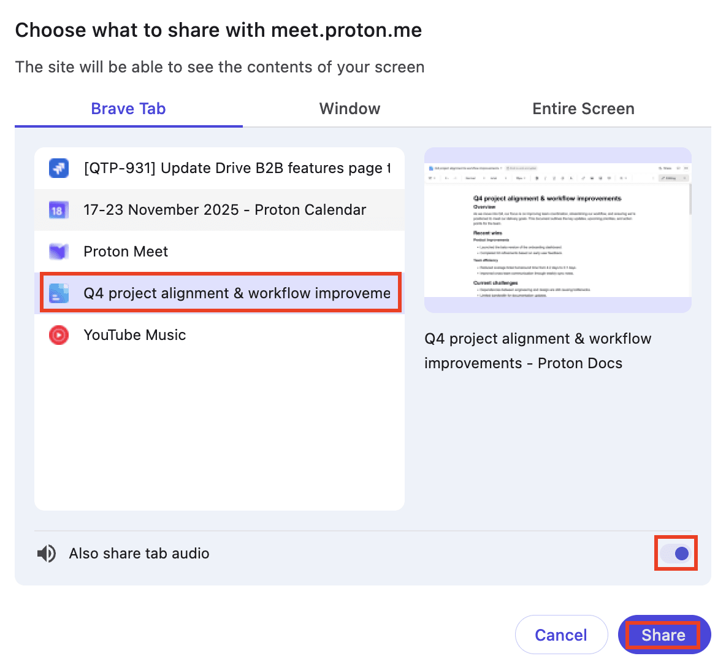Click the speaker icon beside audio option
This screenshot has width=726, height=664.
(x=46, y=553)
